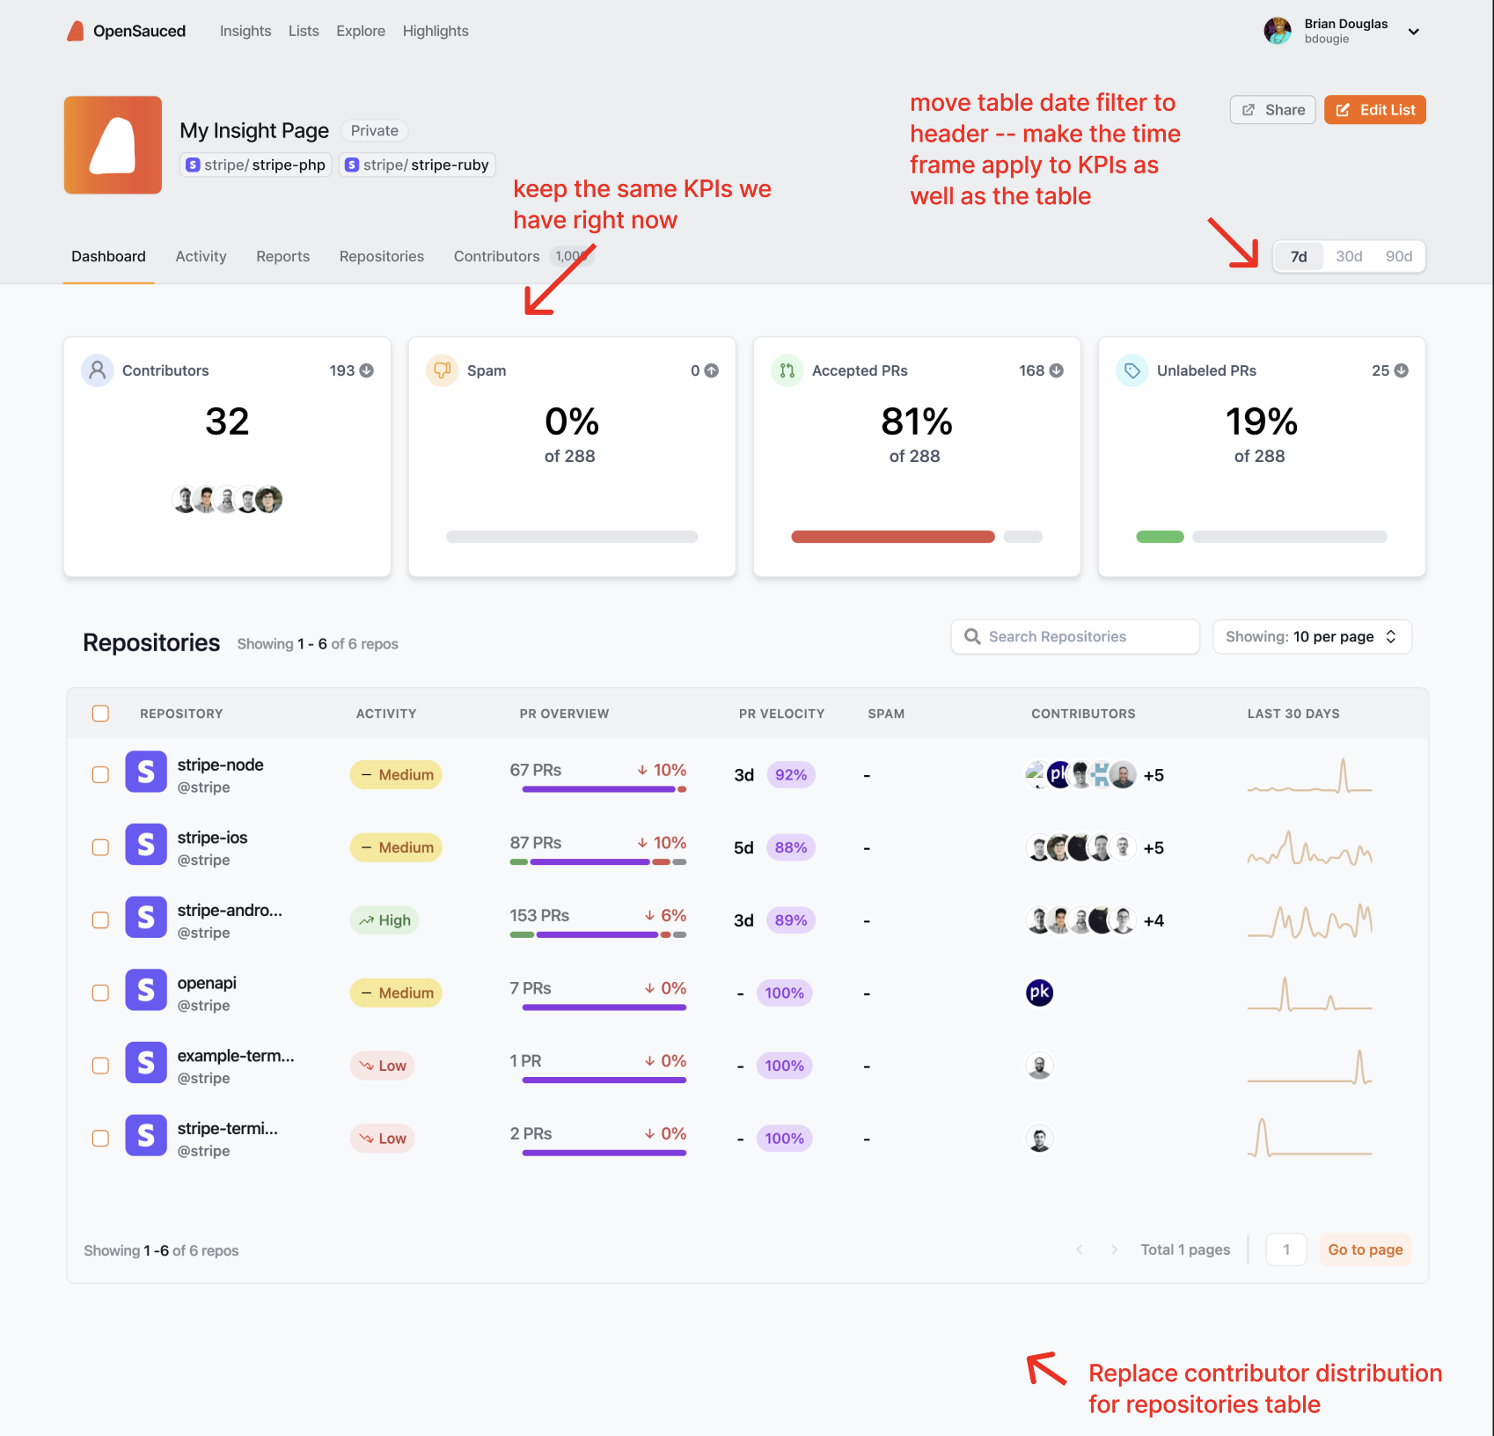Image resolution: width=1494 pixels, height=1436 pixels.
Task: Click the magnifier icon in repository search
Action: coord(972,636)
